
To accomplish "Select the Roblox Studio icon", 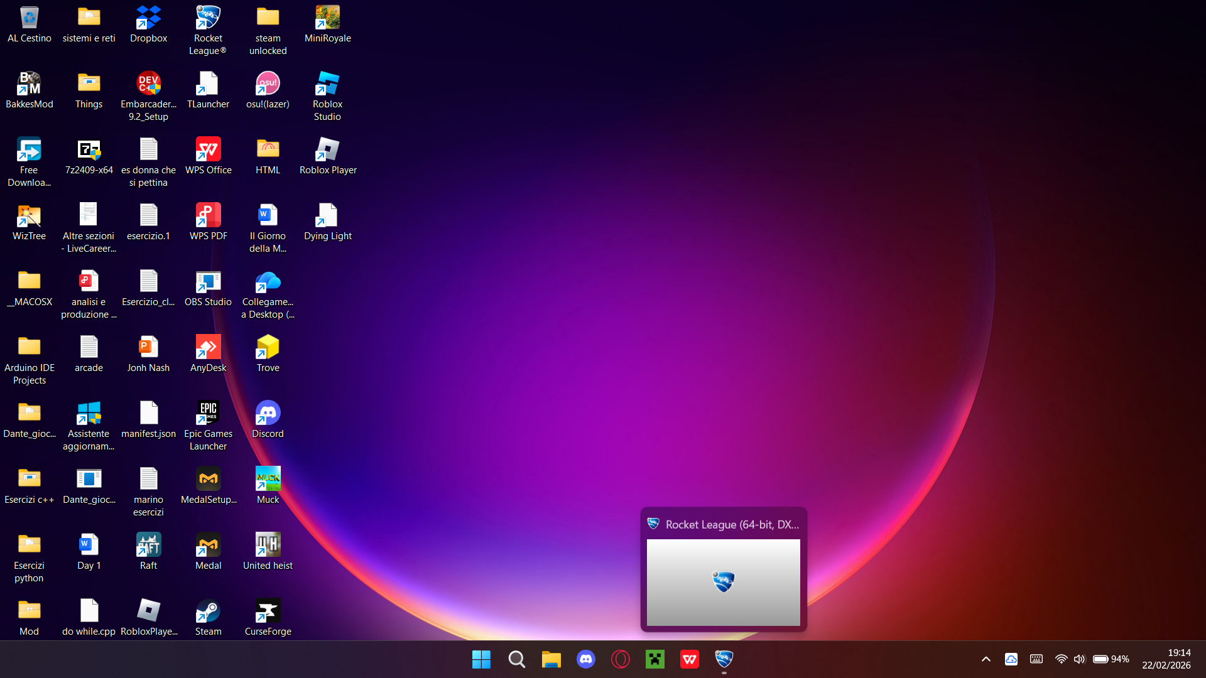I will [327, 97].
